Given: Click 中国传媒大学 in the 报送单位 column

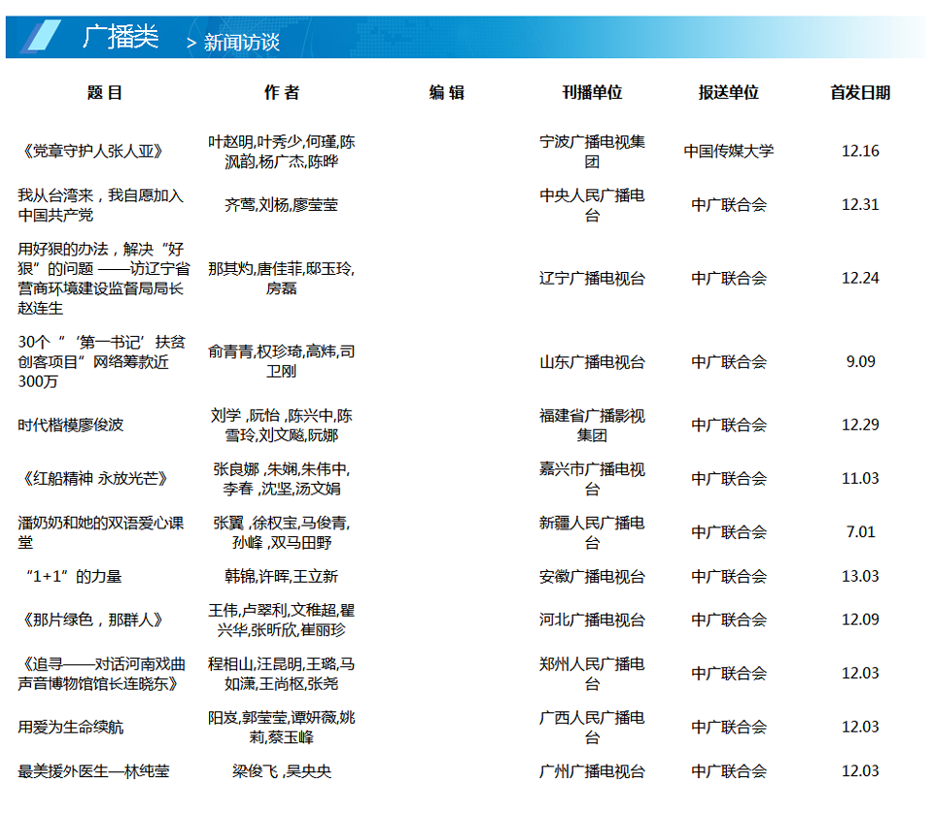Looking at the screenshot, I should [x=729, y=152].
